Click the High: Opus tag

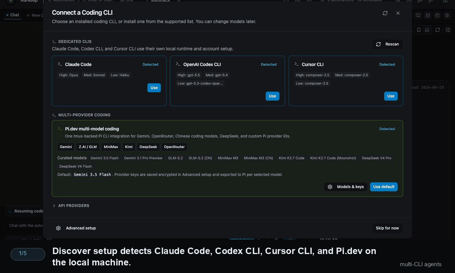pyautogui.click(x=69, y=75)
